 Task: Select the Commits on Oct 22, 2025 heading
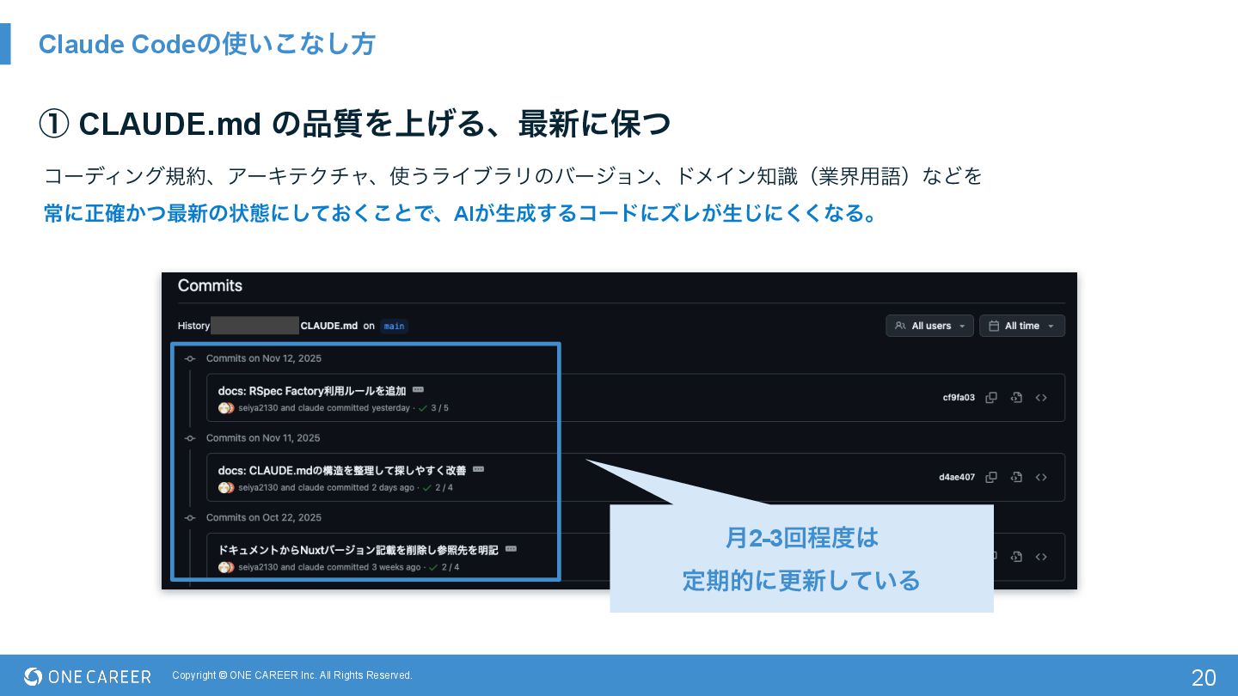pos(264,517)
